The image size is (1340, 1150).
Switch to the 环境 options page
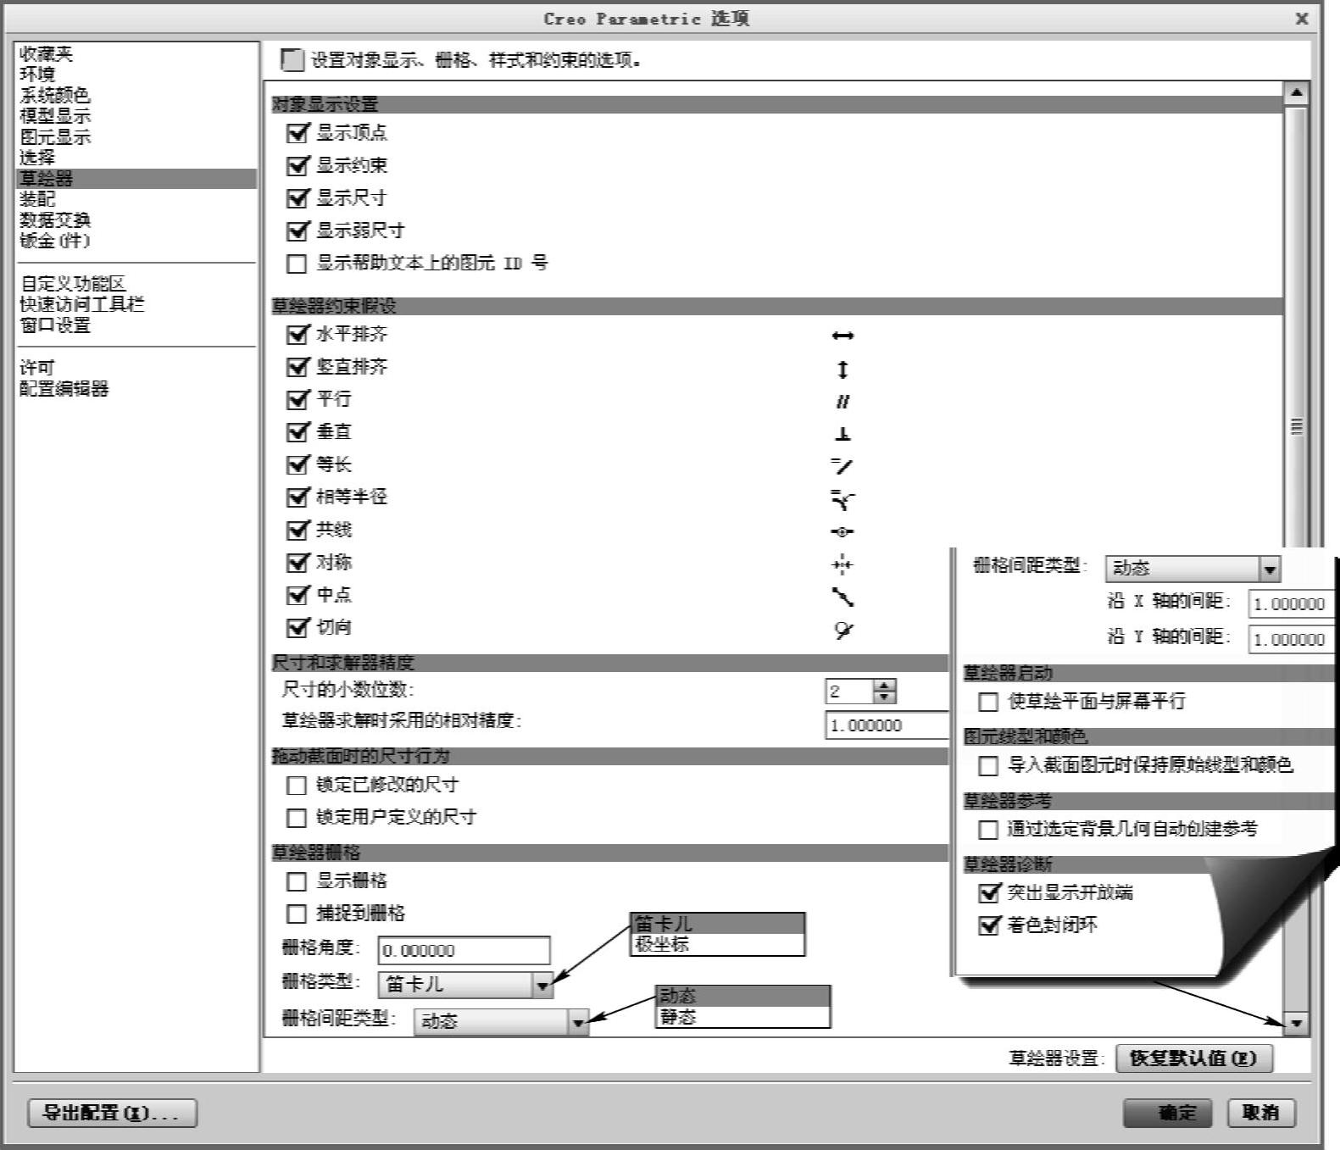[x=37, y=75]
